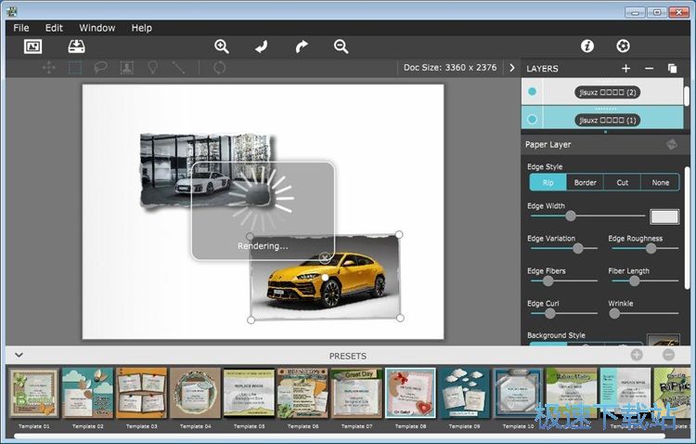Image resolution: width=696 pixels, height=444 pixels.
Task: Open the Window menu
Action: coord(97,28)
